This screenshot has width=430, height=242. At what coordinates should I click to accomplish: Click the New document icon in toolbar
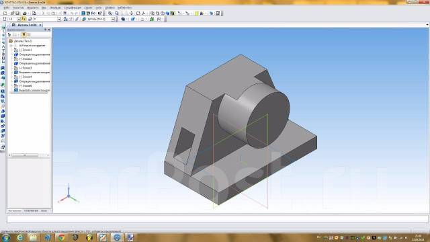pos(5,13)
